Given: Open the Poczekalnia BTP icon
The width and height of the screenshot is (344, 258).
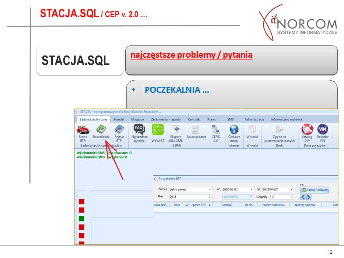Looking at the screenshot, I should tap(101, 129).
